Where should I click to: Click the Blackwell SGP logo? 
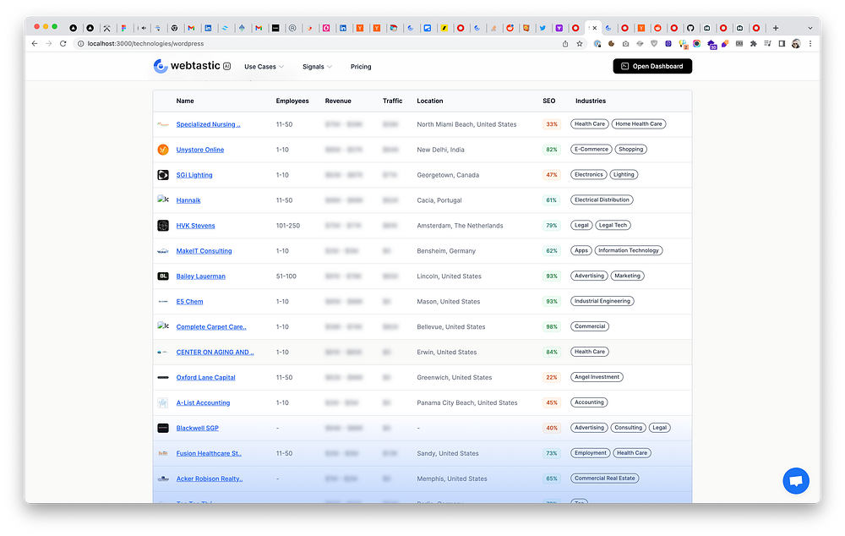pos(163,428)
